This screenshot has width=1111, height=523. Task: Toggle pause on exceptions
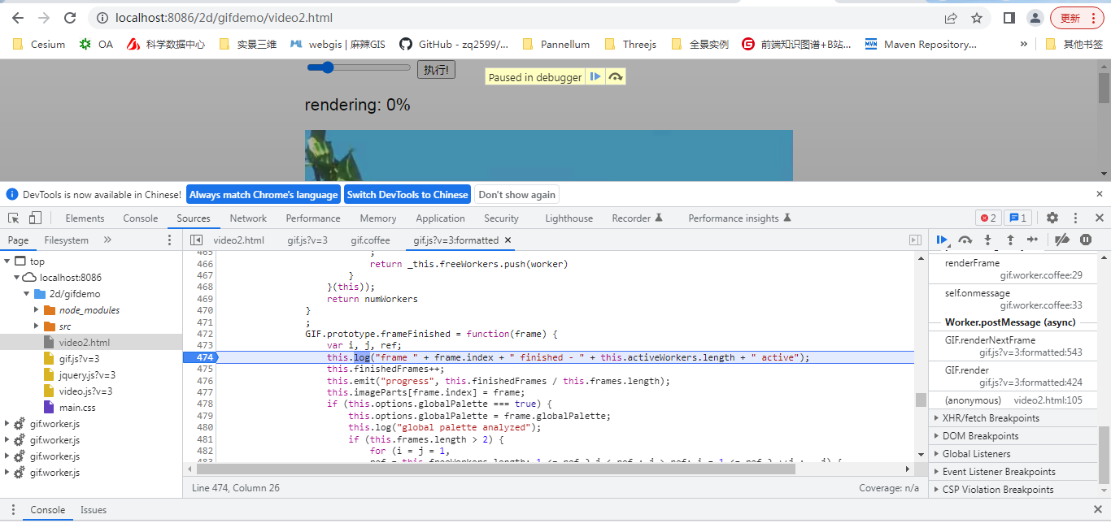pyautogui.click(x=1086, y=240)
